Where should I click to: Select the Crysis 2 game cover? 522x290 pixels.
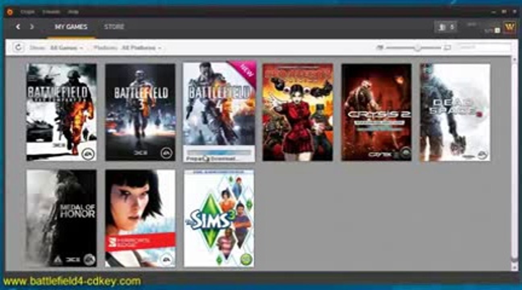(377, 112)
